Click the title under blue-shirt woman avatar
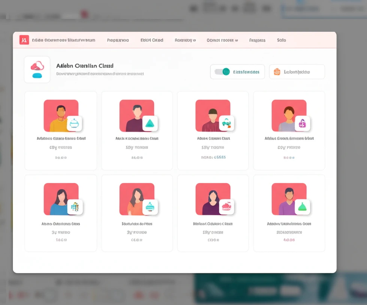Image resolution: width=367 pixels, height=305 pixels. click(61, 224)
